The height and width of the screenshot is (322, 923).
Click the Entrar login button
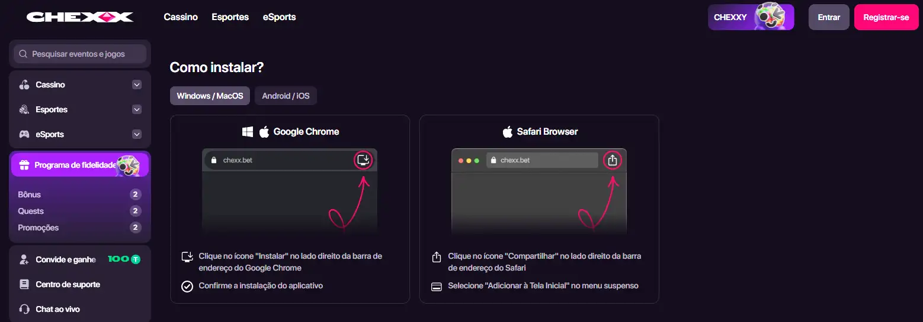829,17
